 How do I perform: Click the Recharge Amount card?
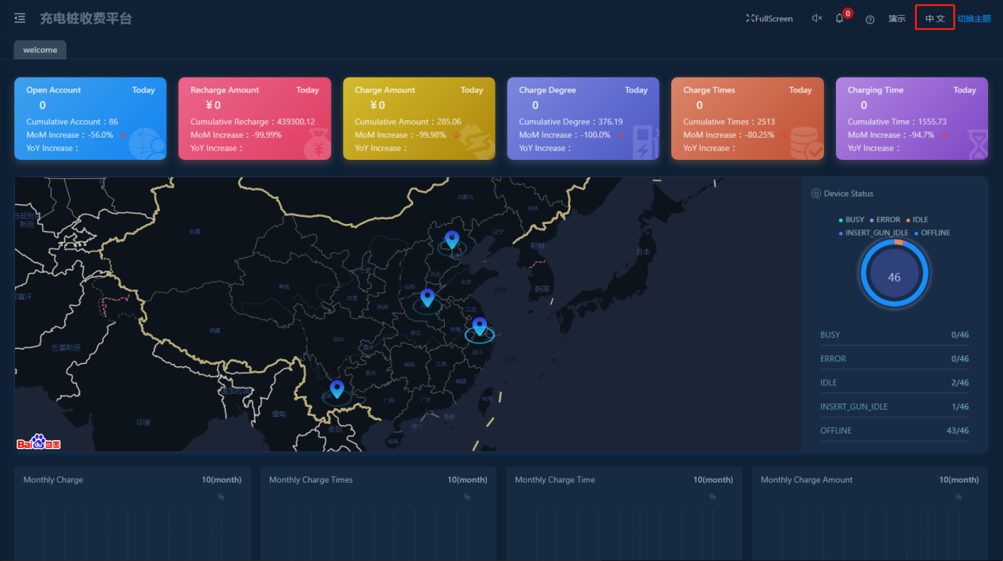(x=254, y=118)
